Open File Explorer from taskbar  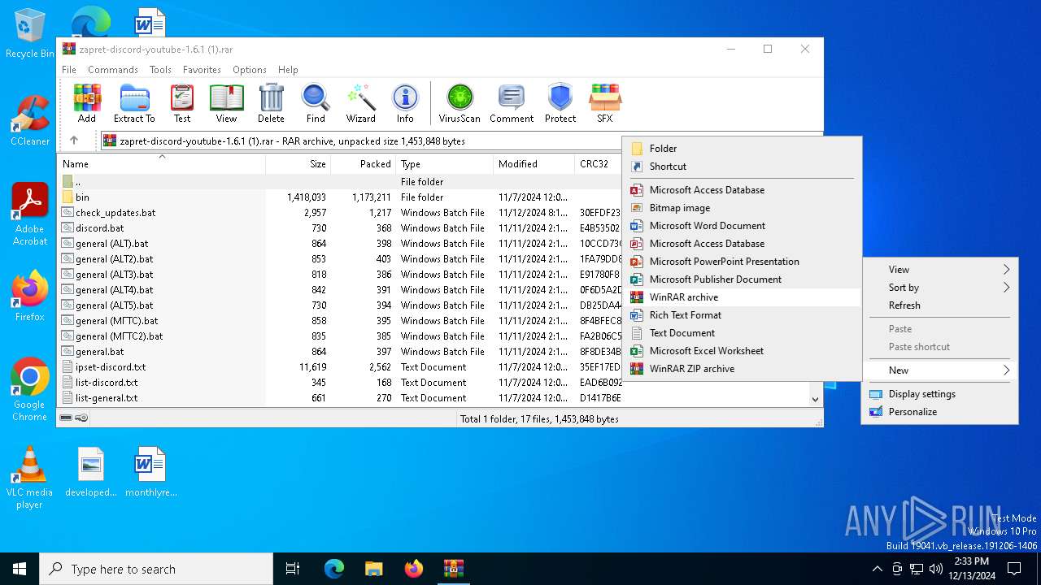pos(374,569)
